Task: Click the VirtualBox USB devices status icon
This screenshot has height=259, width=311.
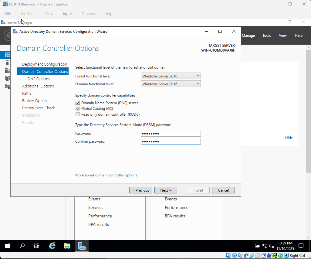Action: (252, 255)
